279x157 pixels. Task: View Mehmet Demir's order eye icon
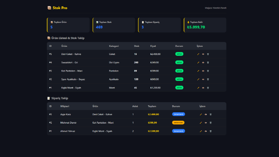coord(206,123)
